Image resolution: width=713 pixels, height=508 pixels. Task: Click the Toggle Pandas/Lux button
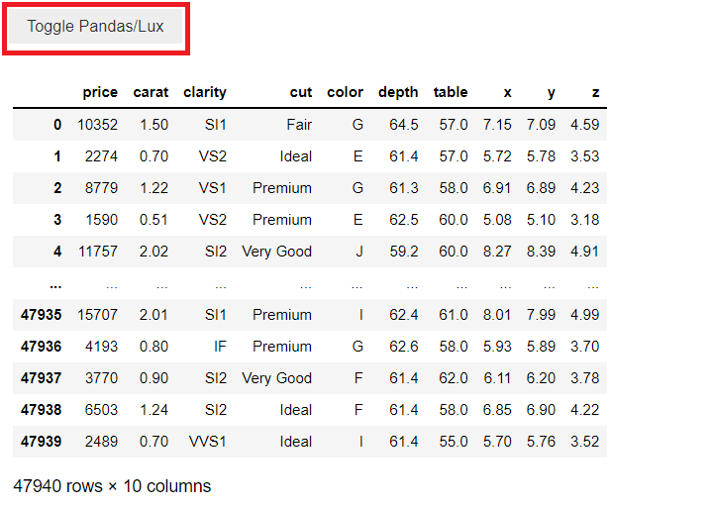(95, 27)
